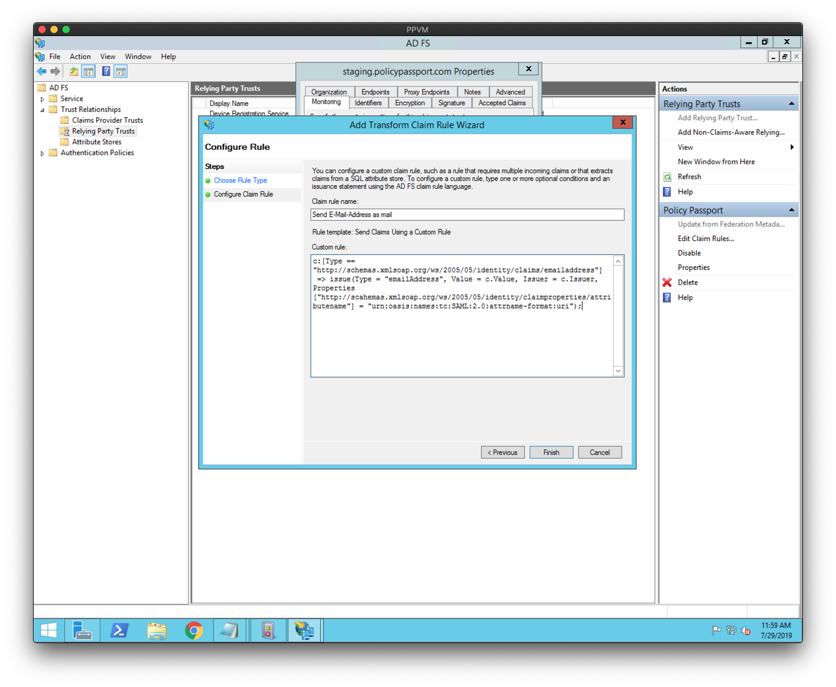Open the Windows Start button
Viewport: 836px width, 687px height.
[49, 631]
